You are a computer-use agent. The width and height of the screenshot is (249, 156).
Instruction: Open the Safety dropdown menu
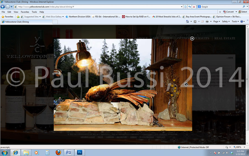(226, 21)
